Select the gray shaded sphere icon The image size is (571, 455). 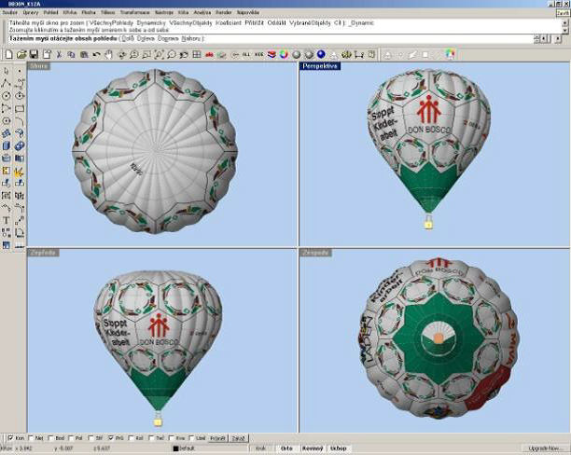point(297,55)
